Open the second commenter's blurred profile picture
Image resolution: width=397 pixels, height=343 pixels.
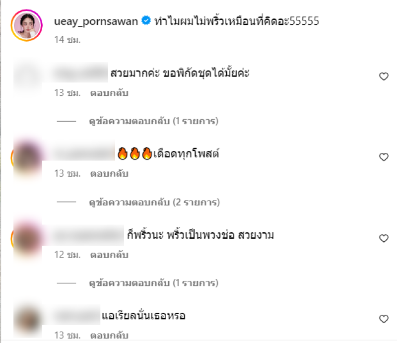click(27, 158)
